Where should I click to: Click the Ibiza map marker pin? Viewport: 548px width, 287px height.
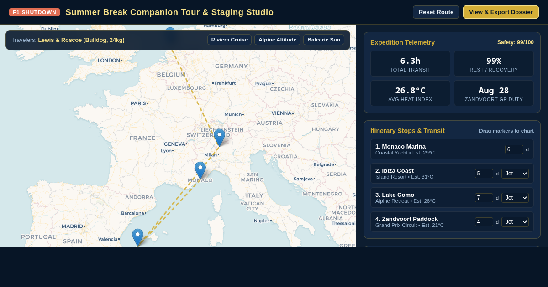tap(137, 237)
